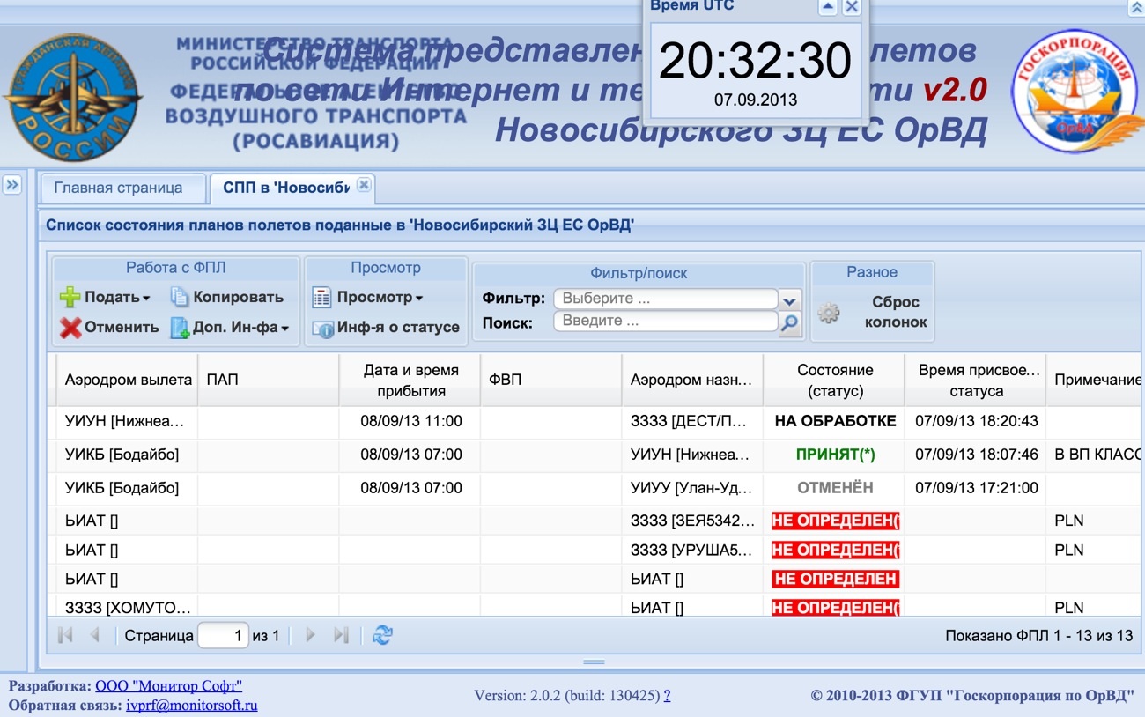Viewport: 1145px width, 717px height.
Task: Click the Копировать copy icon
Action: (x=180, y=298)
